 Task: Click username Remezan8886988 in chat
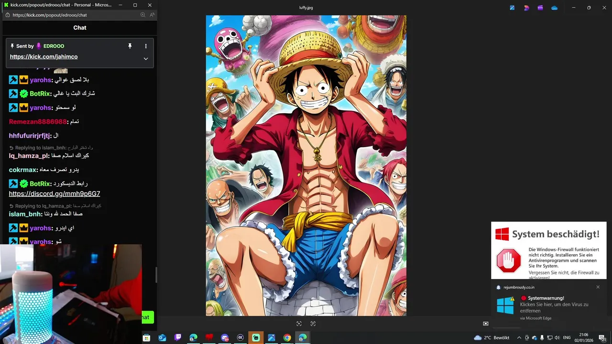click(38, 122)
